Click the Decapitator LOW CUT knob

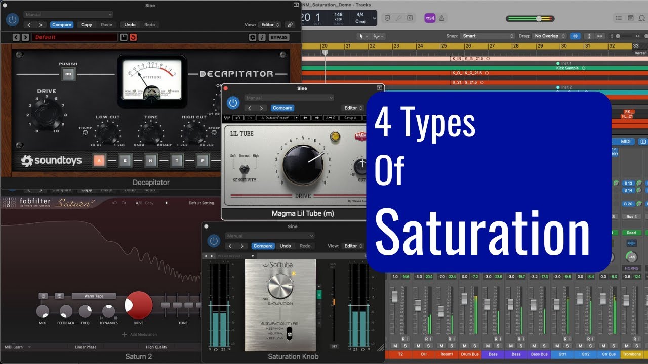107,133
